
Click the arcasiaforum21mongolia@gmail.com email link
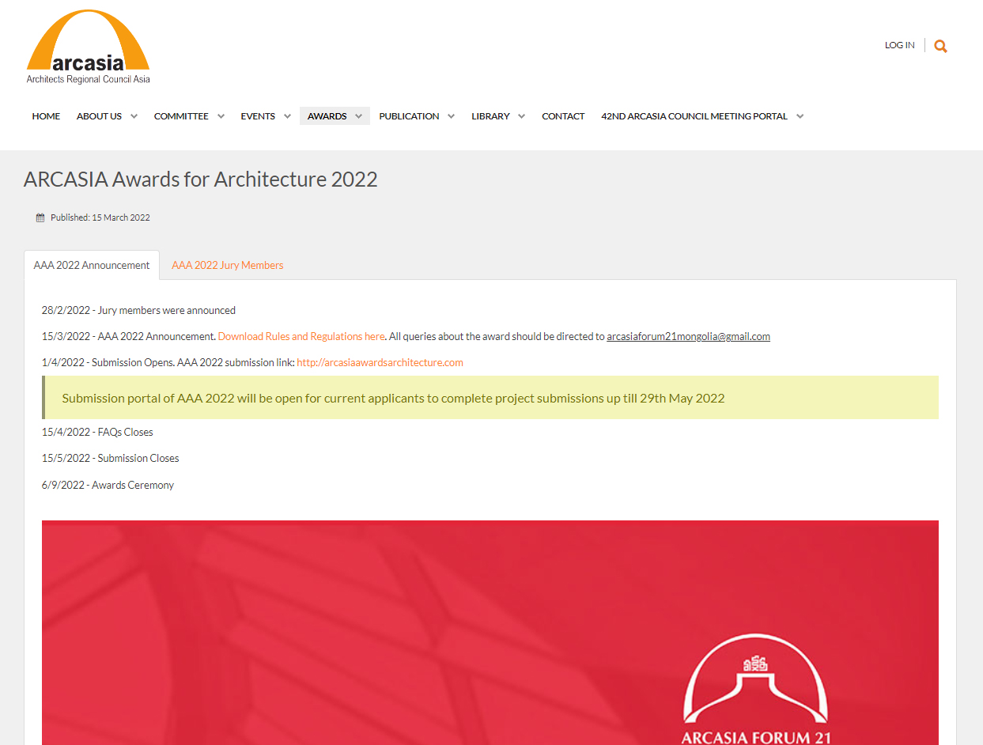click(x=688, y=336)
